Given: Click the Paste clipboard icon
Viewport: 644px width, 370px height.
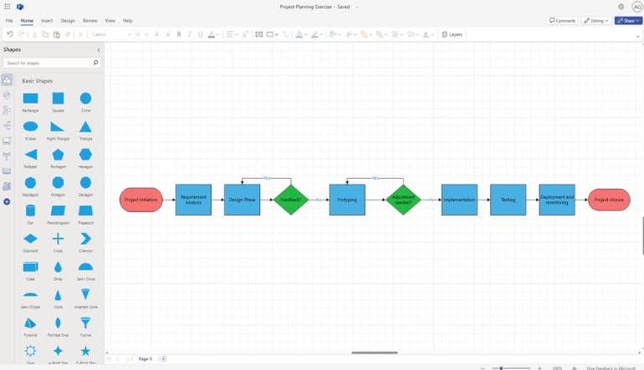Looking at the screenshot, I should 57,34.
